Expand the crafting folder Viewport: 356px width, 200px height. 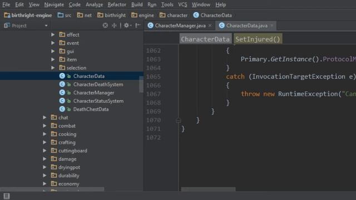[x=44, y=142]
